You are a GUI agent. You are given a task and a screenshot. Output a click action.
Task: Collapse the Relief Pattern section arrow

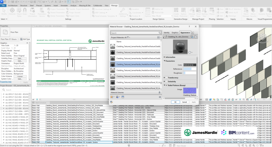164,85
